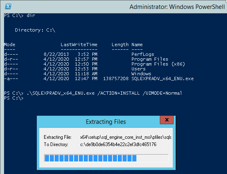Click the Extracting Files dialog title
This screenshot has width=227, height=174.
coord(106,122)
